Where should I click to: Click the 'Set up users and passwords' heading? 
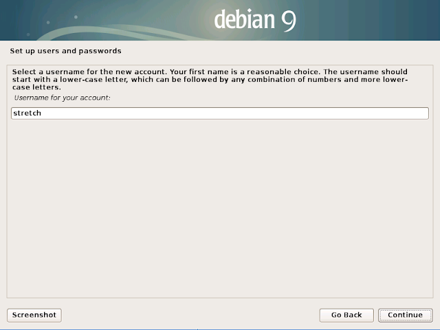pos(66,51)
